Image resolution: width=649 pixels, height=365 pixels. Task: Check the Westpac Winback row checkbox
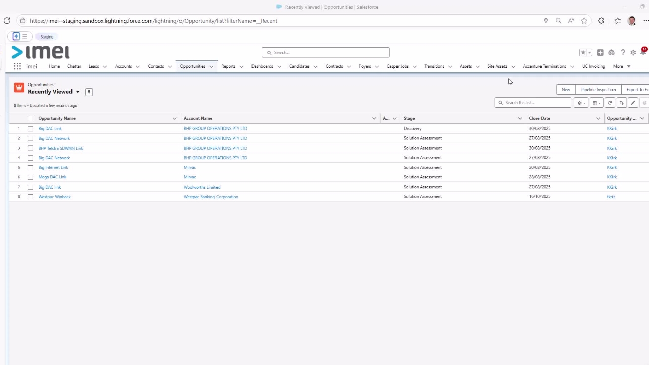[x=30, y=197]
